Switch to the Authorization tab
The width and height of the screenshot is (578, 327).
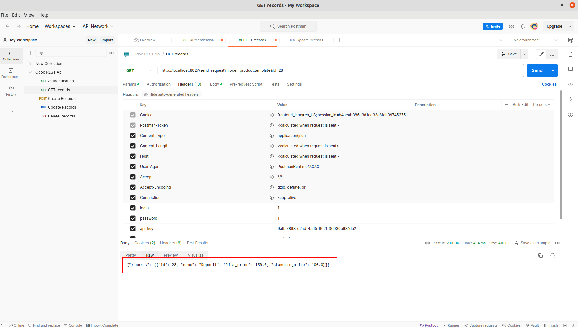click(x=159, y=84)
